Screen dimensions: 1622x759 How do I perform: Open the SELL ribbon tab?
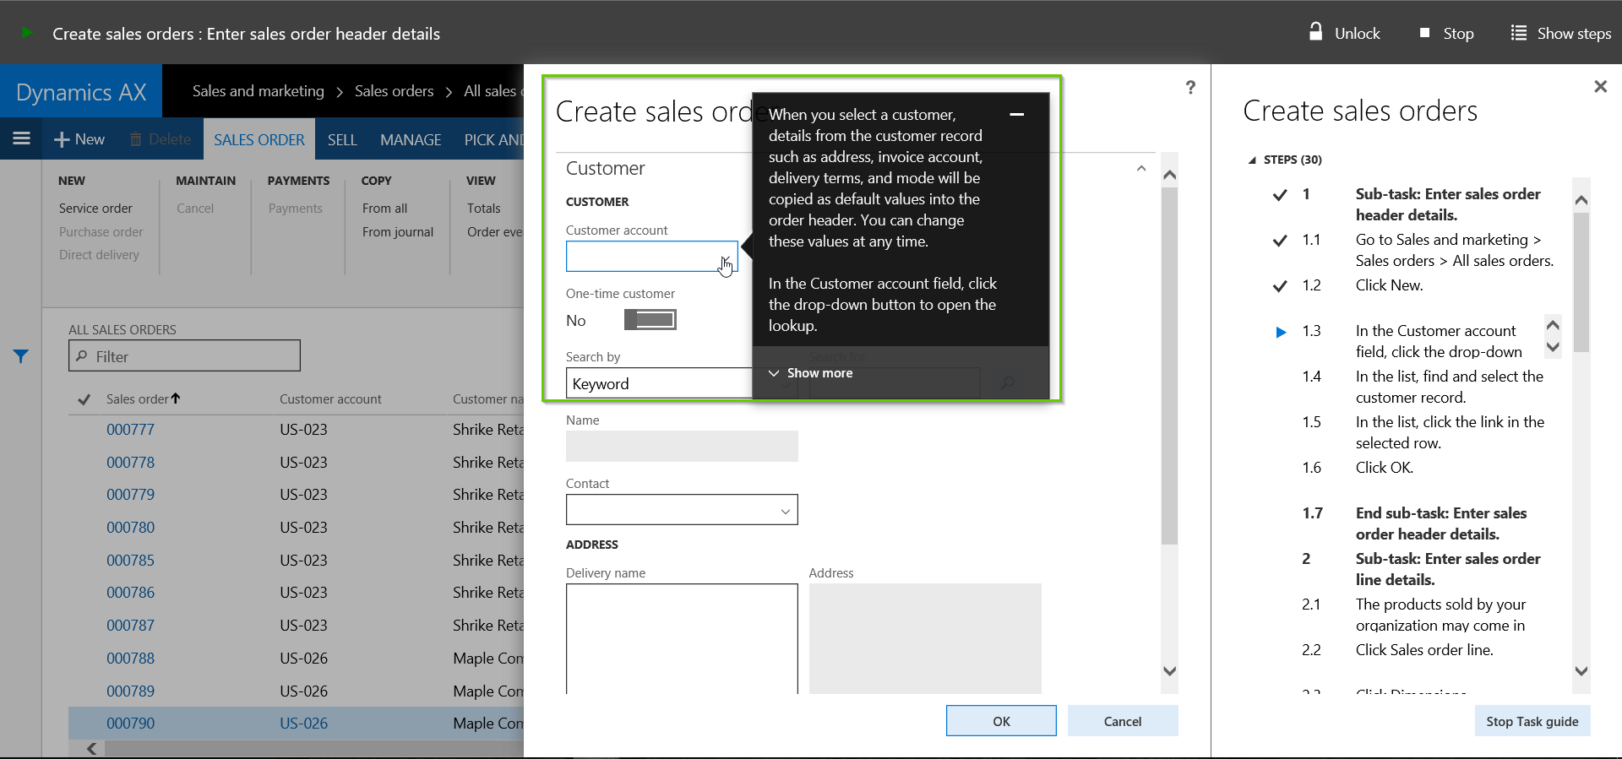pos(342,139)
